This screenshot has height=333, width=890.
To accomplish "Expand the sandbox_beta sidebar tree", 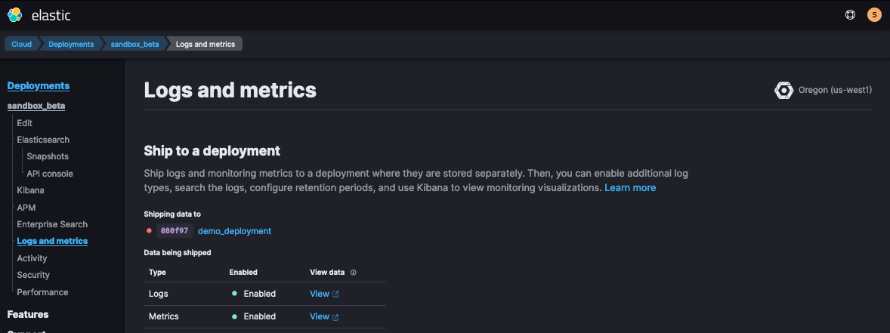I will 36,106.
